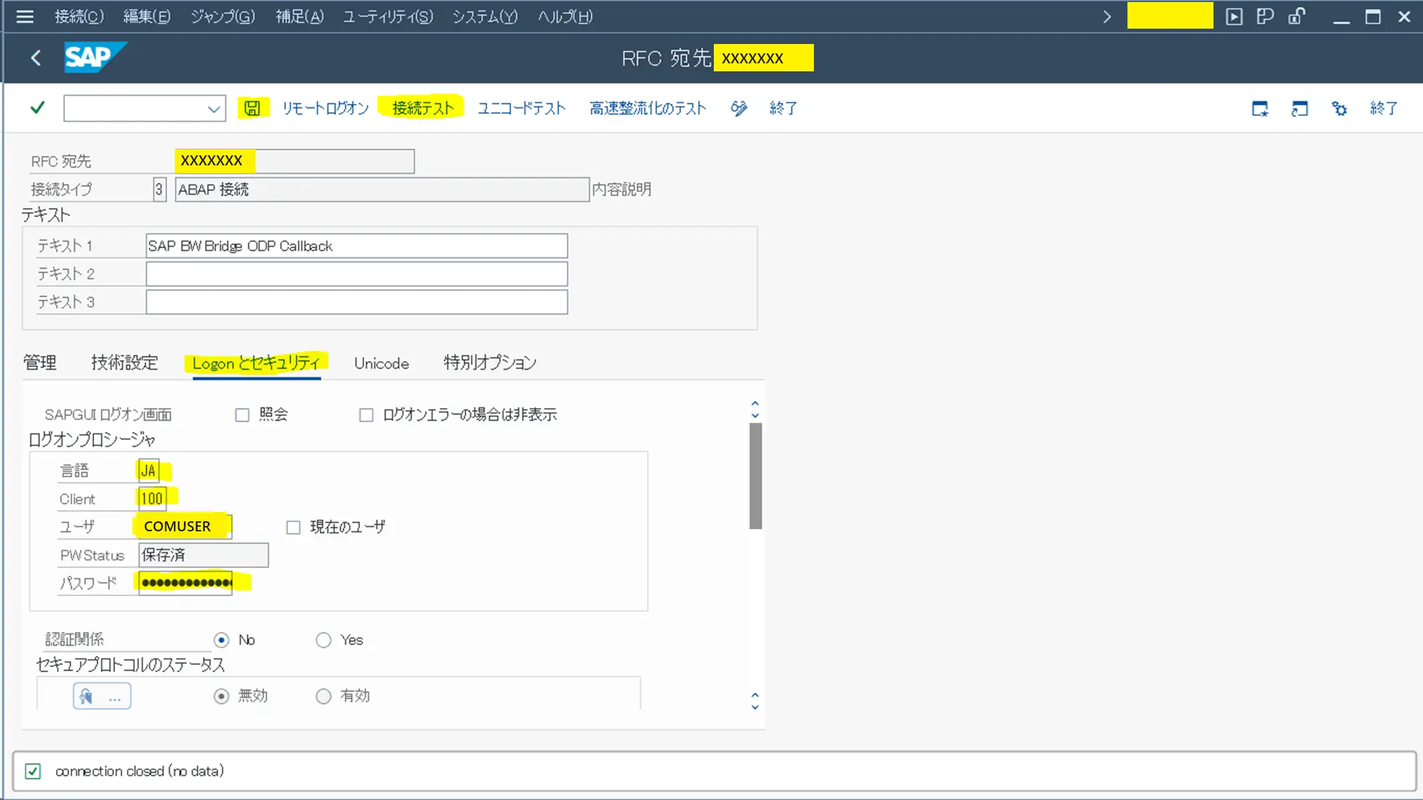1423x800 pixels.
Task: Run the 接続テスト connection test
Action: [423, 108]
